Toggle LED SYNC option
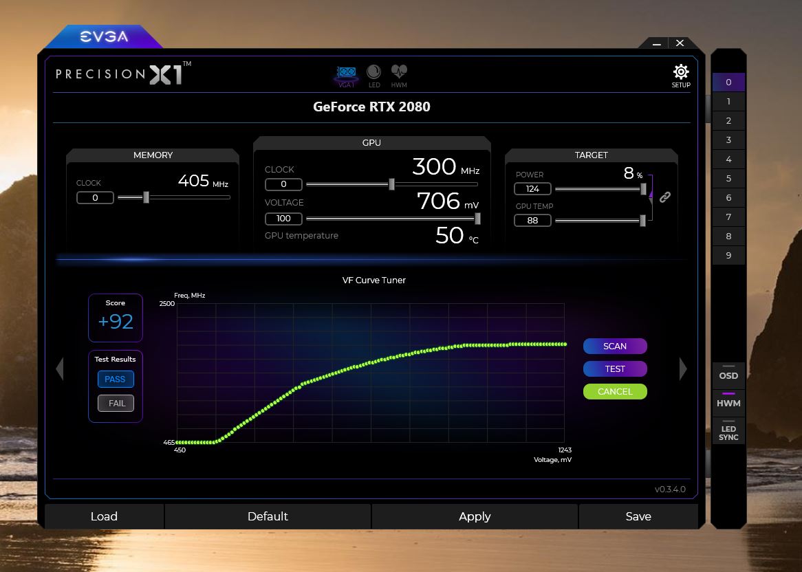Viewport: 802px width, 572px height. (x=728, y=432)
